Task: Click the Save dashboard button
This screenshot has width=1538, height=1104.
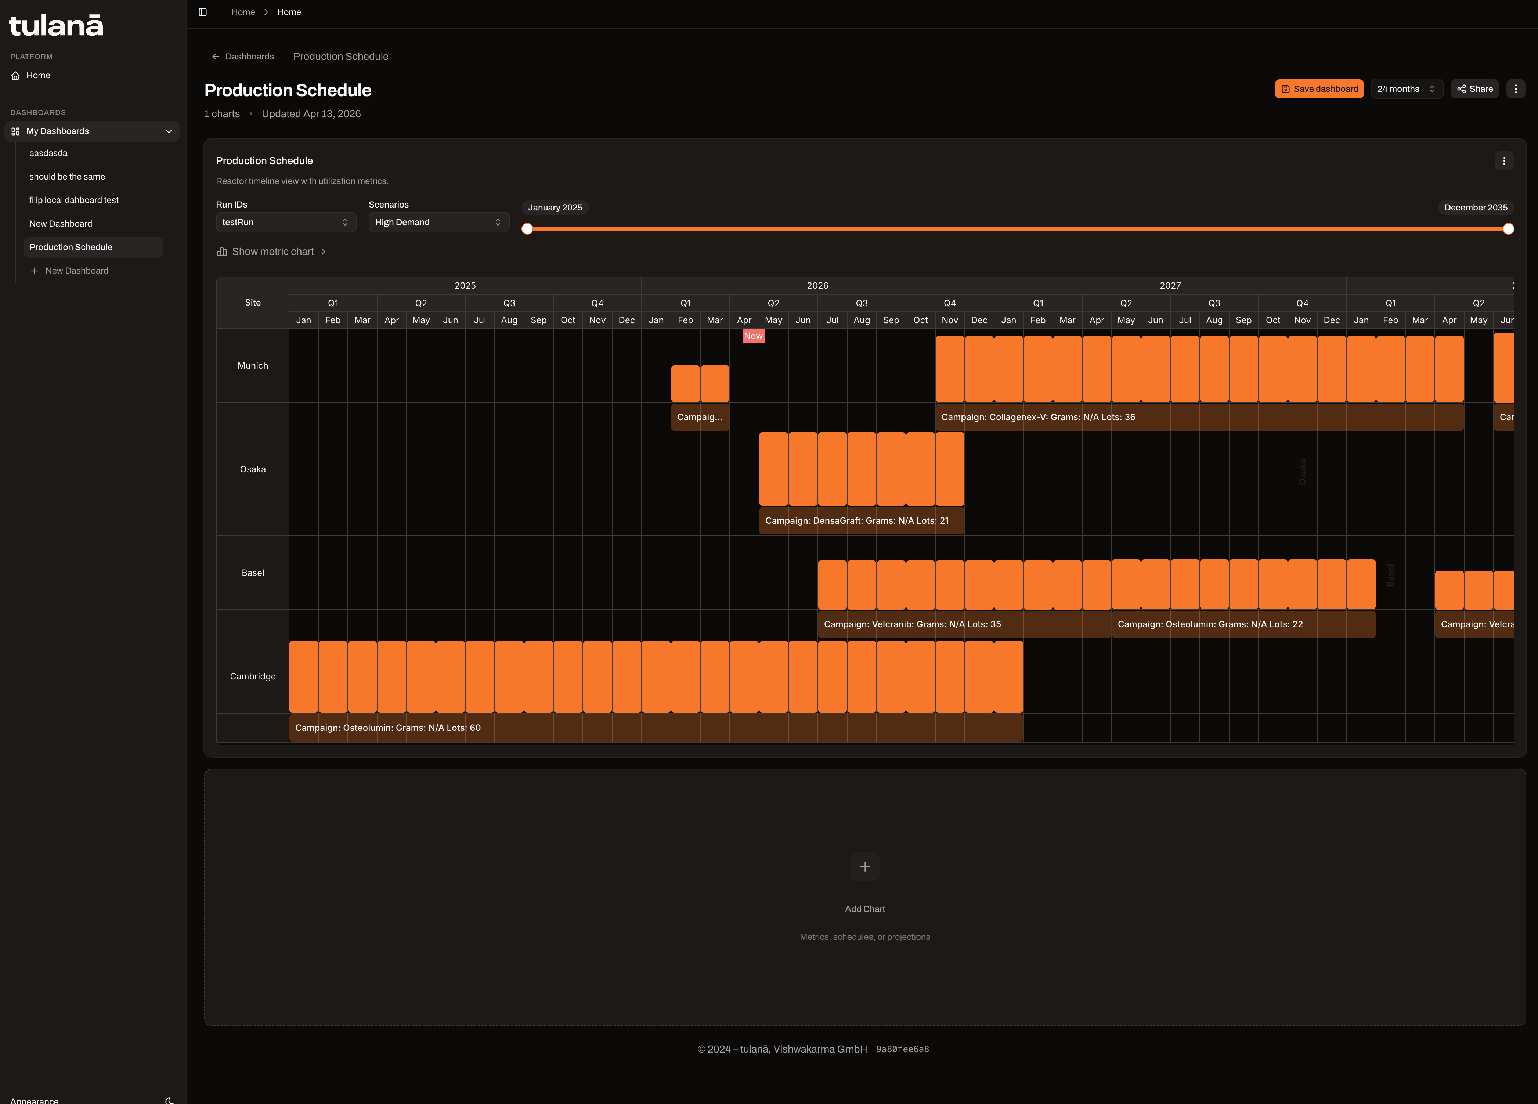Action: (1318, 88)
